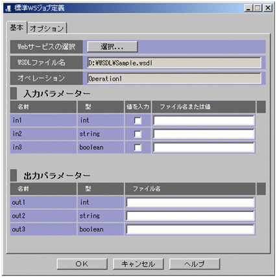Screen dimensions: 277x278
Task: Click the file name or value field for in1
Action: coord(204,121)
